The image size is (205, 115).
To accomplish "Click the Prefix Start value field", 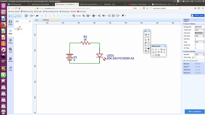I will [x=199, y=57].
